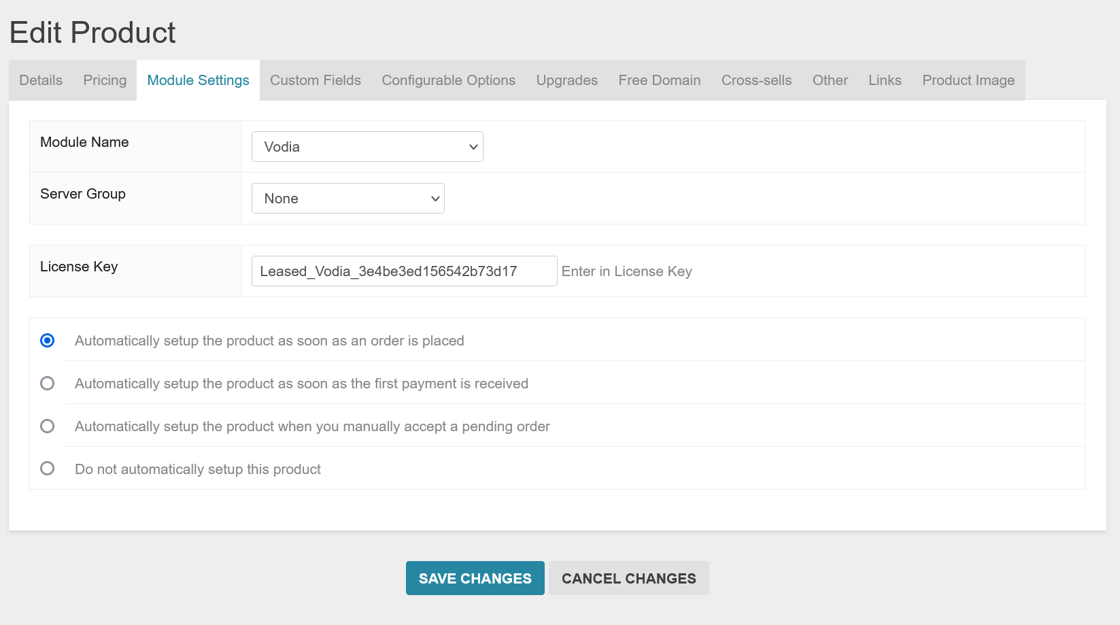The width and height of the screenshot is (1120, 625).
Task: Open the Details tab
Action: pos(41,80)
